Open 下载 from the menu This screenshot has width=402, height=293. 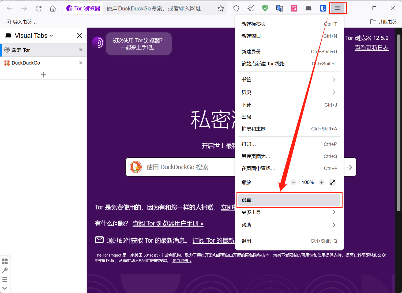click(289, 105)
